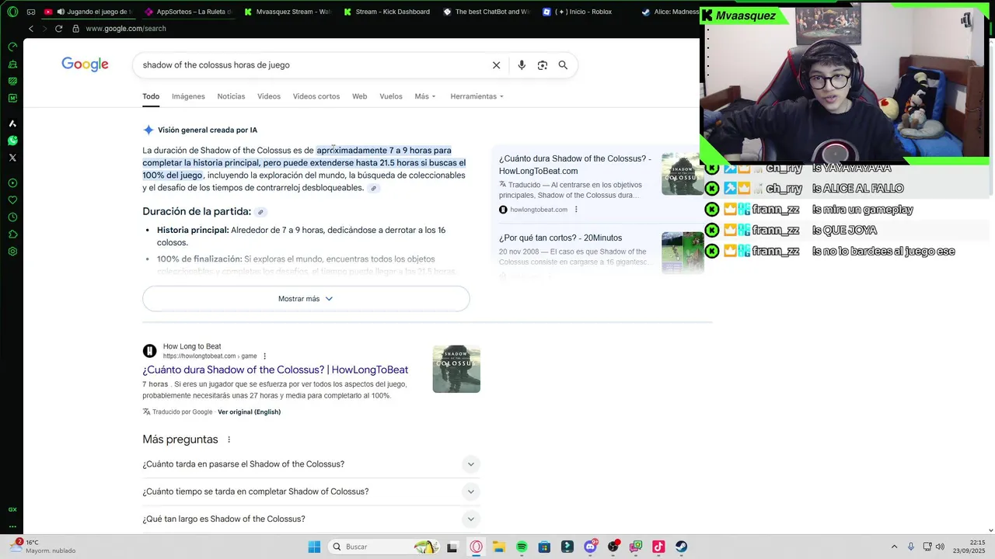This screenshot has height=559, width=995.
Task: Go to Google homepage via logo
Action: (x=85, y=64)
